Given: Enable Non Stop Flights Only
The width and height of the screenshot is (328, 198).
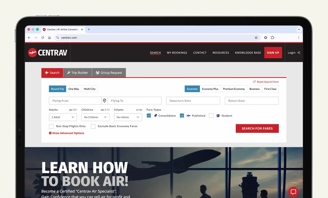Looking at the screenshot, I should pyautogui.click(x=51, y=126).
